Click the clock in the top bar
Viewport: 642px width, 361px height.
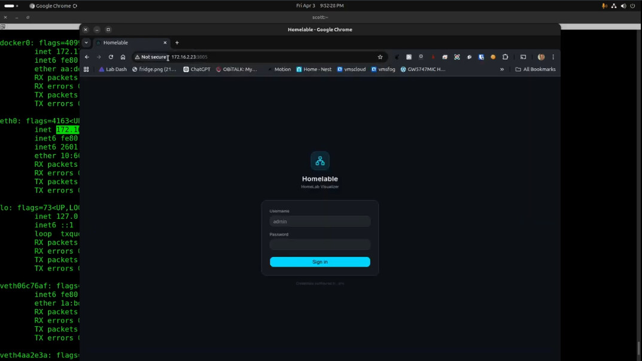click(x=320, y=5)
